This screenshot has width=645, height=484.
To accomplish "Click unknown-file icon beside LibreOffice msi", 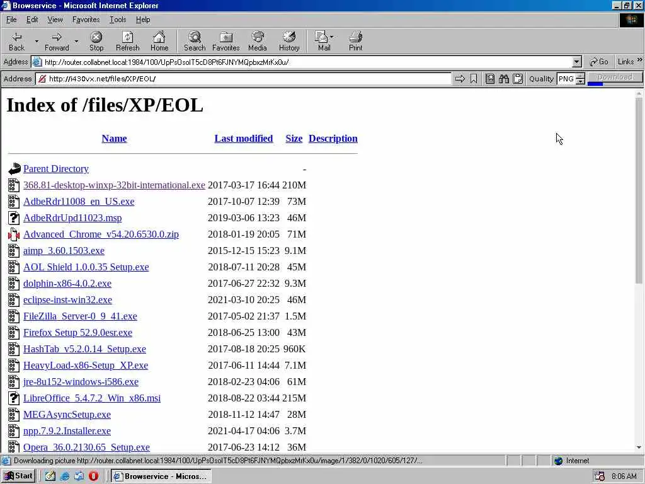I will pyautogui.click(x=14, y=398).
